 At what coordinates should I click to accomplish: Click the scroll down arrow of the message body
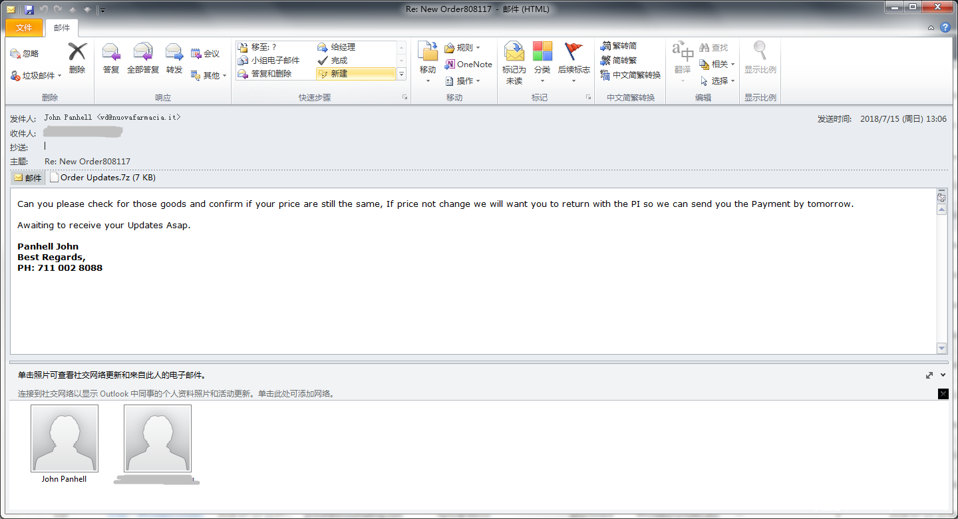click(x=941, y=349)
